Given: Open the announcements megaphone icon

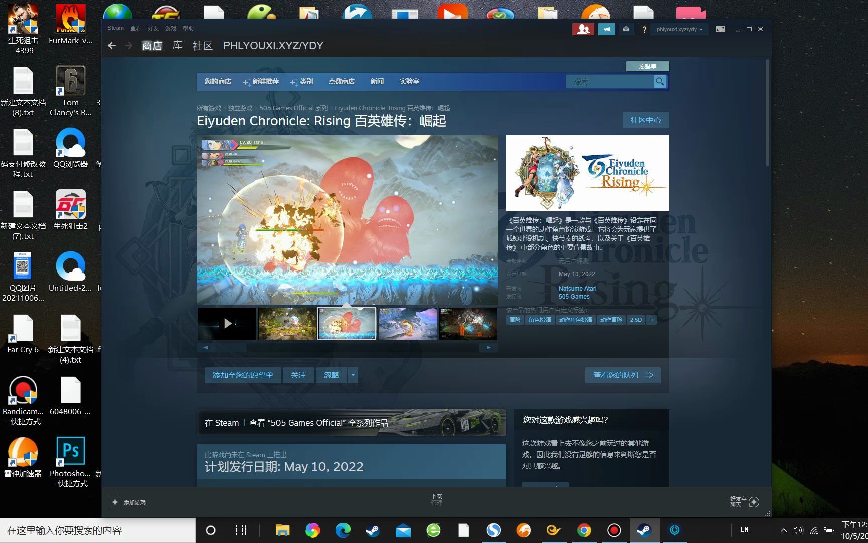Looking at the screenshot, I should [607, 29].
